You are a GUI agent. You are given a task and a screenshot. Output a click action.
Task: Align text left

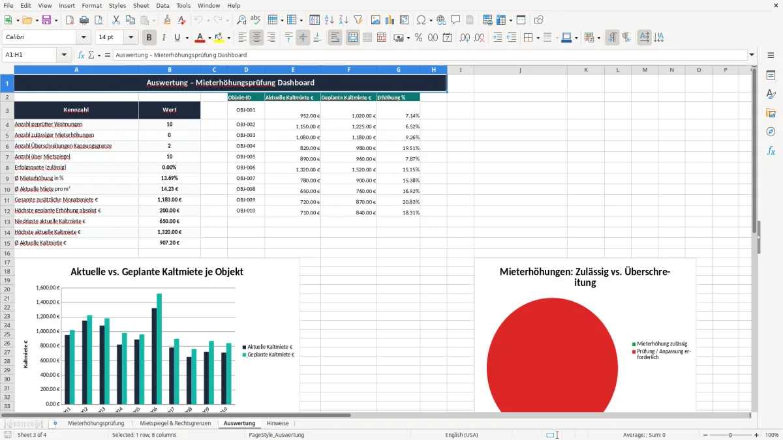[x=243, y=38]
